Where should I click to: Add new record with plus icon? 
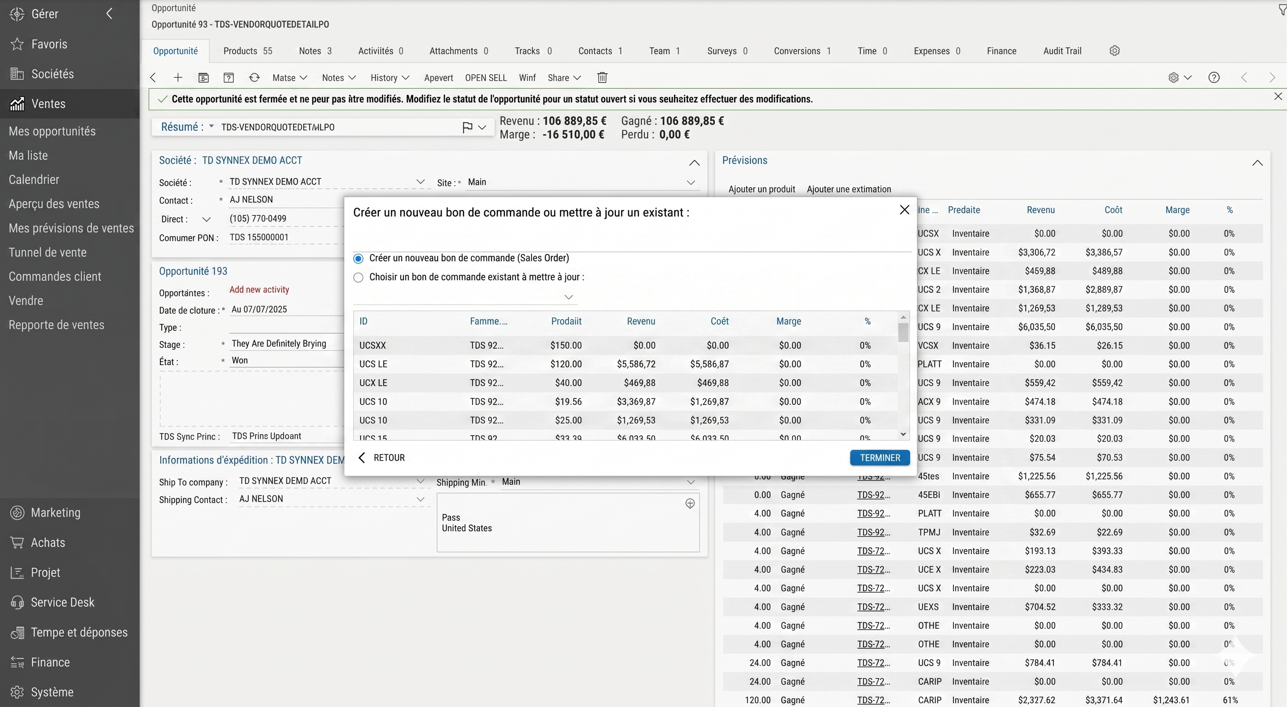point(178,77)
